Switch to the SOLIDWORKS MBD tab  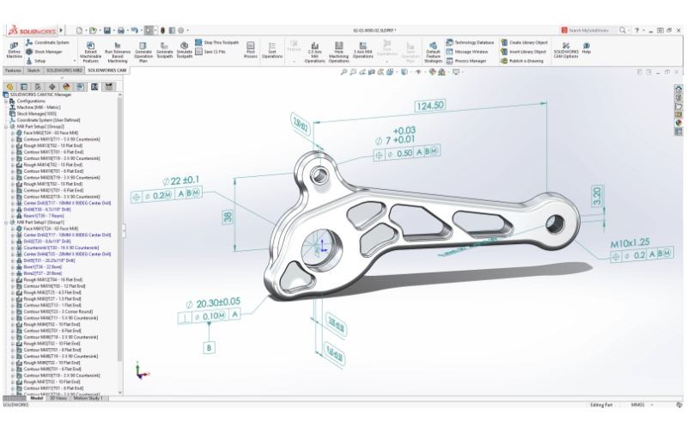[64, 70]
